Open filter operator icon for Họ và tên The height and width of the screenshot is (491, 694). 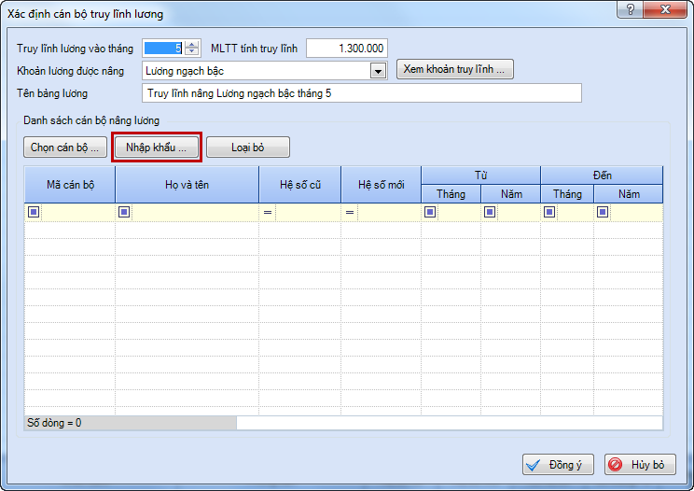coord(124,212)
